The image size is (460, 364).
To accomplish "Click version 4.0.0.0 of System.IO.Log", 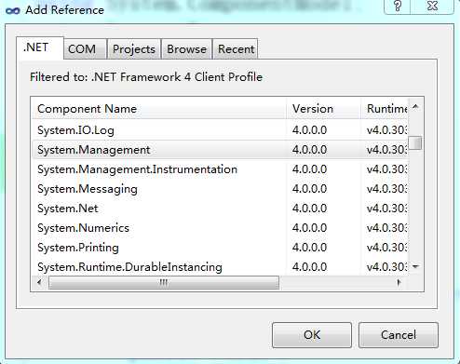I will (x=309, y=130).
